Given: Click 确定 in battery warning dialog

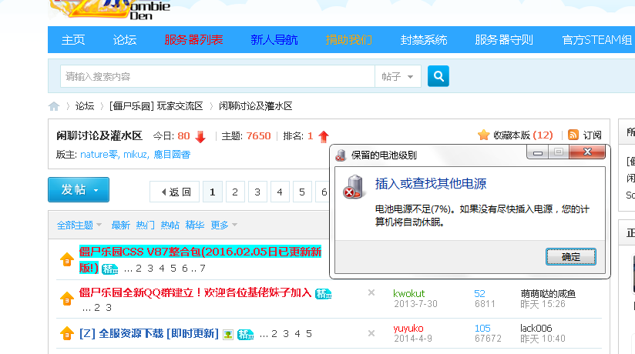Looking at the screenshot, I should pyautogui.click(x=571, y=256).
